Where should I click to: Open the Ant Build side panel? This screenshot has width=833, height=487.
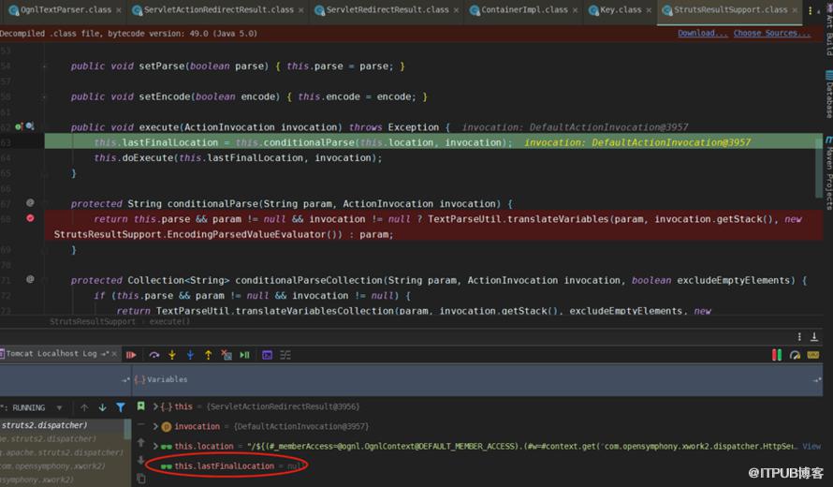click(828, 32)
